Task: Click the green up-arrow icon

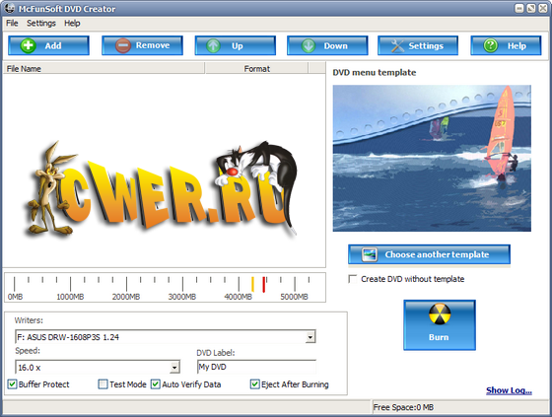Action: pyautogui.click(x=213, y=45)
